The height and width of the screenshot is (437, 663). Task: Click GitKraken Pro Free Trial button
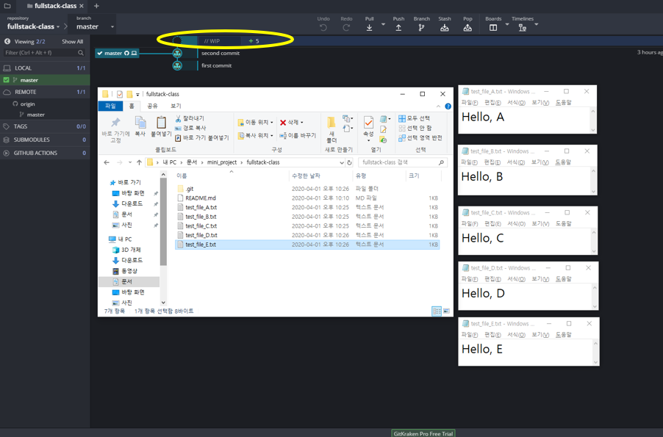click(423, 433)
